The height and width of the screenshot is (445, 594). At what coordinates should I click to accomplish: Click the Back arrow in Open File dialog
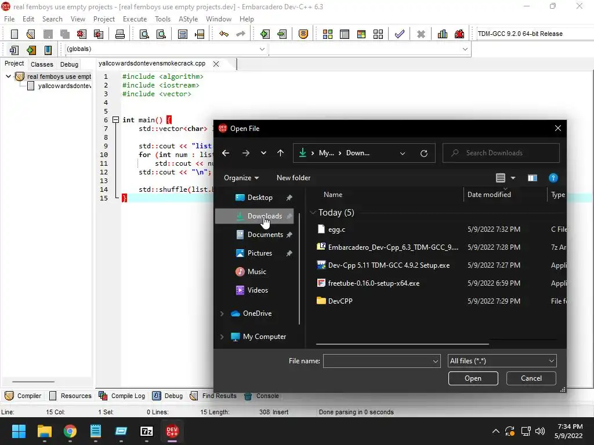[226, 153]
